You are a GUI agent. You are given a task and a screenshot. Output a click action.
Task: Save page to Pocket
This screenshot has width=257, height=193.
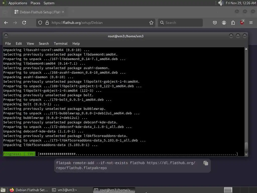(215, 23)
